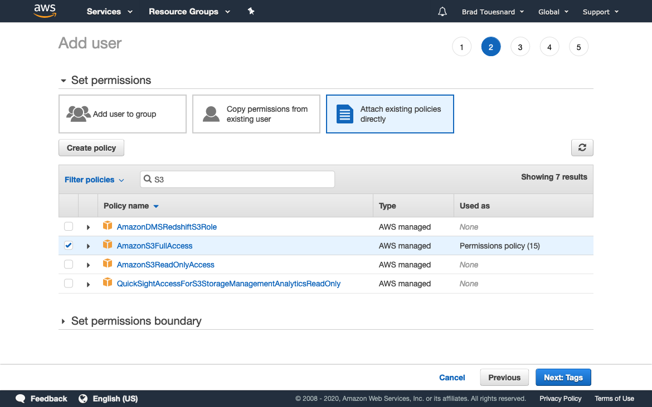Select the Add user to group option
The height and width of the screenshot is (407, 652).
[x=122, y=114]
